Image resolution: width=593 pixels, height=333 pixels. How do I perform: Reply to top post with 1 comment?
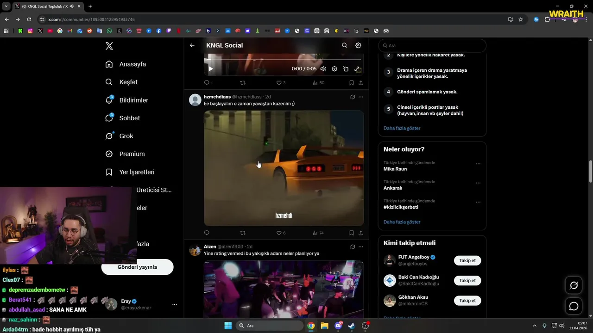[x=208, y=83]
